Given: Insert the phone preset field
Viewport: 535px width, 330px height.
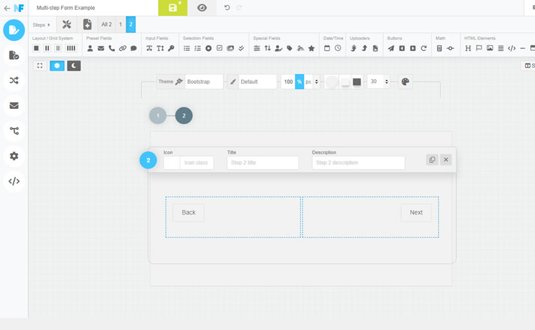Looking at the screenshot, I should pos(112,48).
